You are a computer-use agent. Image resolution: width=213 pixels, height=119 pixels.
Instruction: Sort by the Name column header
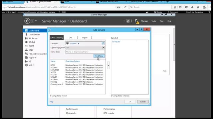point(53,61)
